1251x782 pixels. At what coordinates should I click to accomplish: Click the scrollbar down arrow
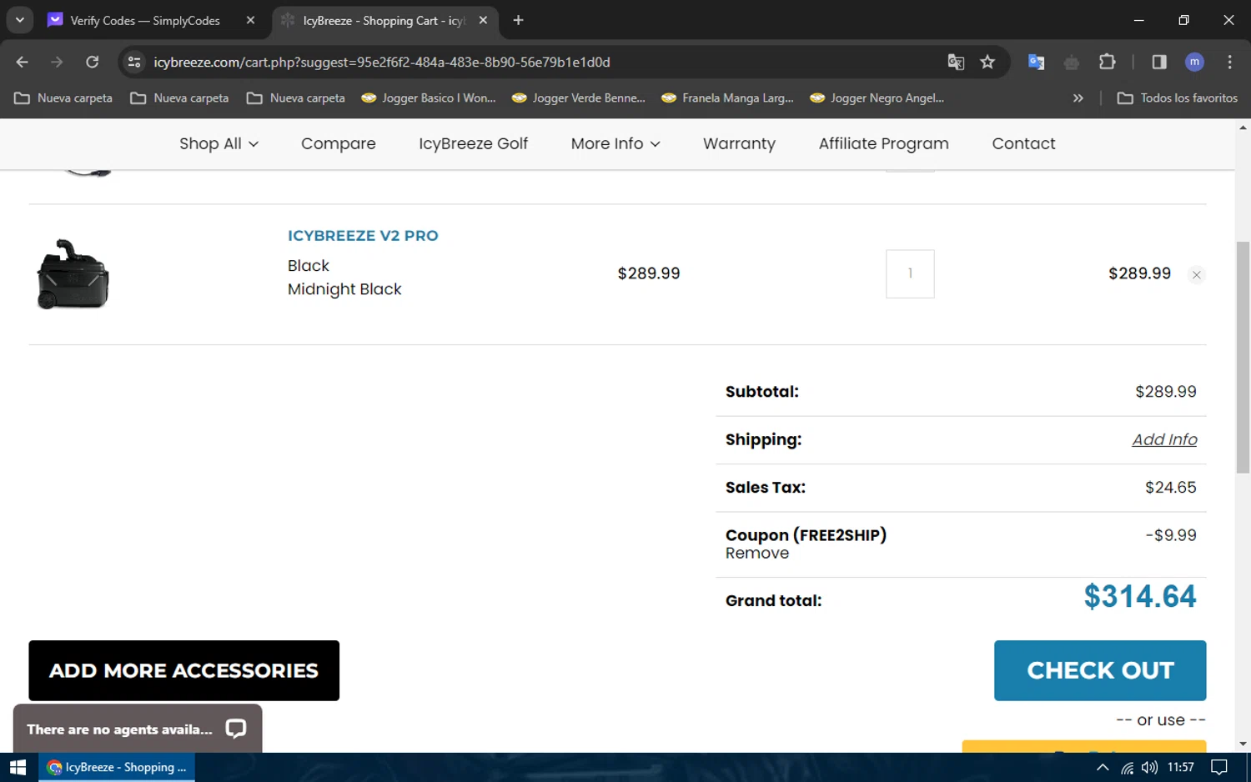pyautogui.click(x=1243, y=744)
